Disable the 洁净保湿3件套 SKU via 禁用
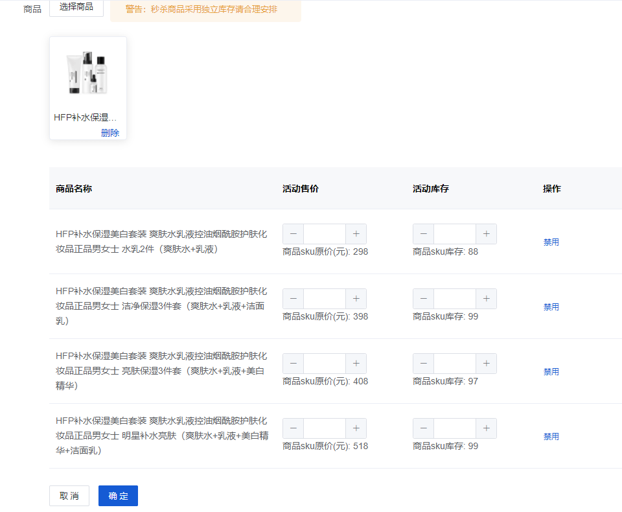This screenshot has width=622, height=512. click(551, 307)
